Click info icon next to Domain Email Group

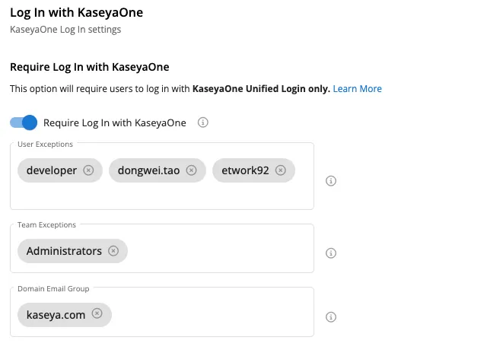coord(331,317)
